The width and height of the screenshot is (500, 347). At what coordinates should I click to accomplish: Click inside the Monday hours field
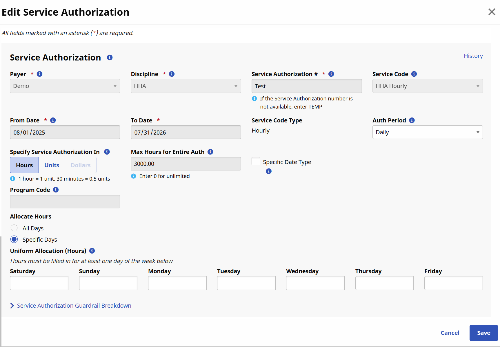(x=177, y=283)
